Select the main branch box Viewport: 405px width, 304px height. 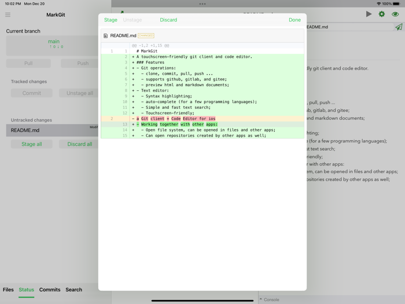click(x=52, y=46)
